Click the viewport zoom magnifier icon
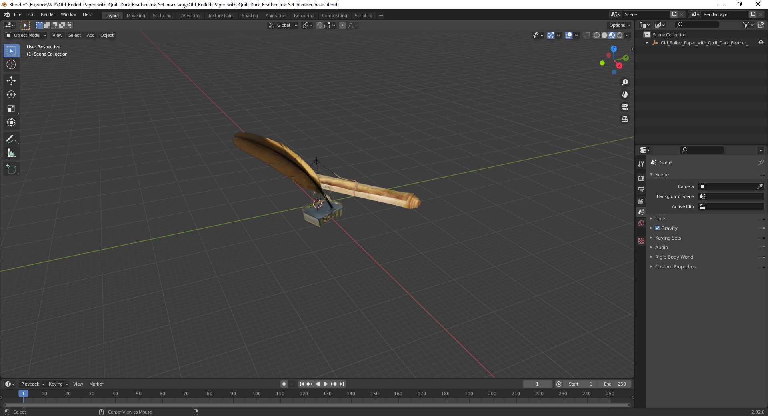The height and width of the screenshot is (416, 768). pos(624,82)
